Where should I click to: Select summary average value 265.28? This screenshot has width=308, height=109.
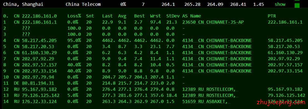[x=192, y=4]
